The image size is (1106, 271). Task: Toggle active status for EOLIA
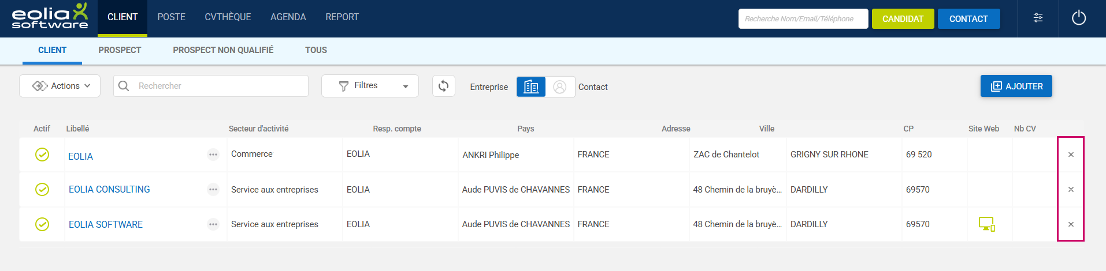click(x=42, y=155)
